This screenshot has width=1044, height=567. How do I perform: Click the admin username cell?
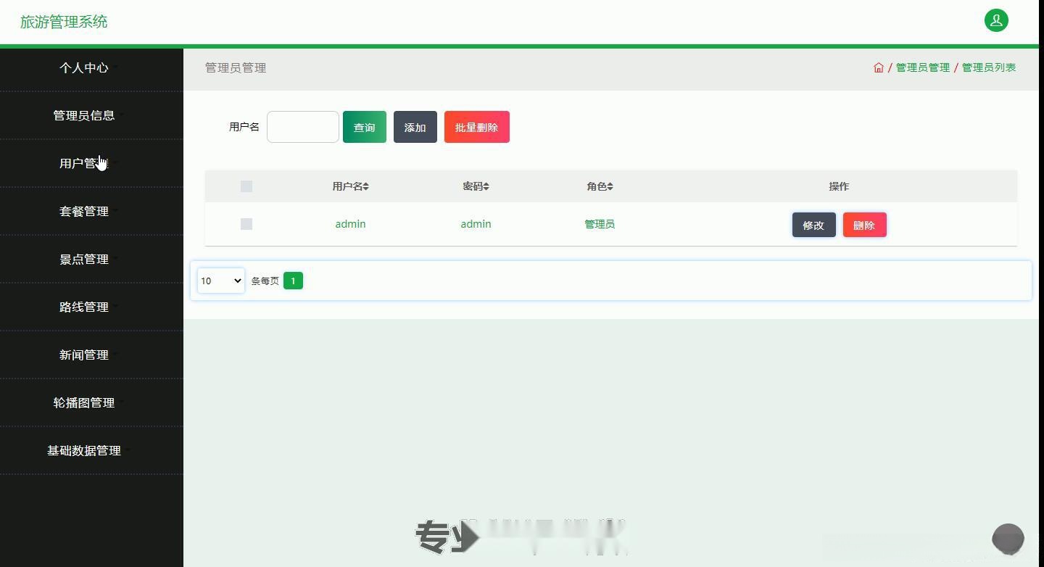[350, 224]
